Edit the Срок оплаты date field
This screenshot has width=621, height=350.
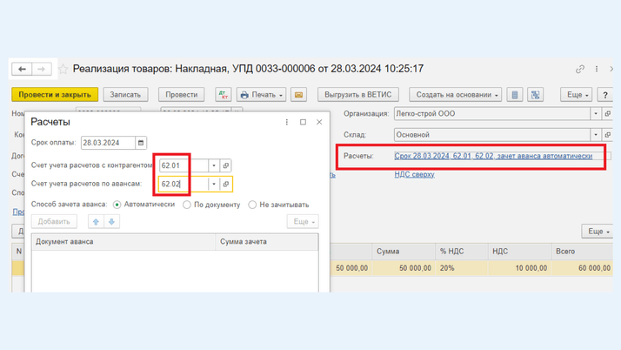click(x=108, y=143)
